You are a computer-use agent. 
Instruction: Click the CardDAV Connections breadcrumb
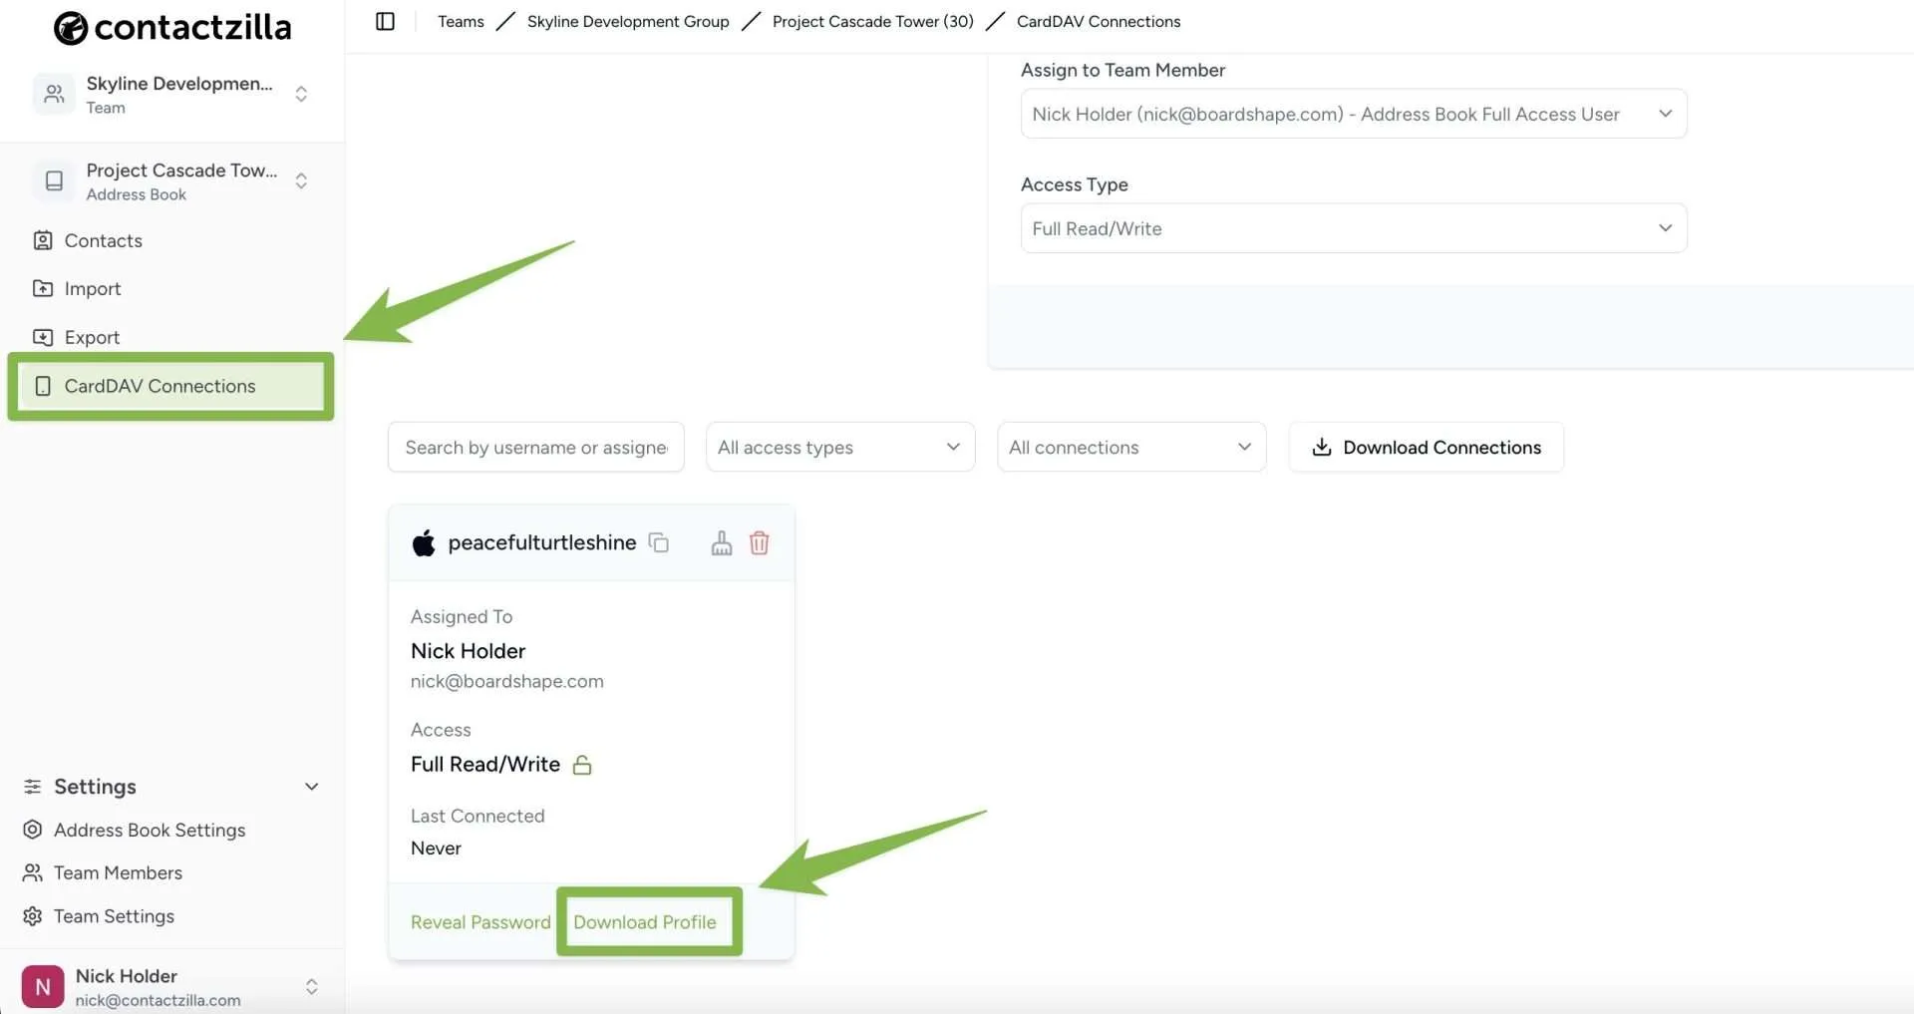[x=1099, y=21]
